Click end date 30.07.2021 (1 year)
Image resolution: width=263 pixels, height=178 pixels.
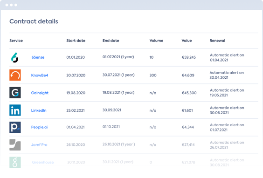pyautogui.click(x=118, y=75)
